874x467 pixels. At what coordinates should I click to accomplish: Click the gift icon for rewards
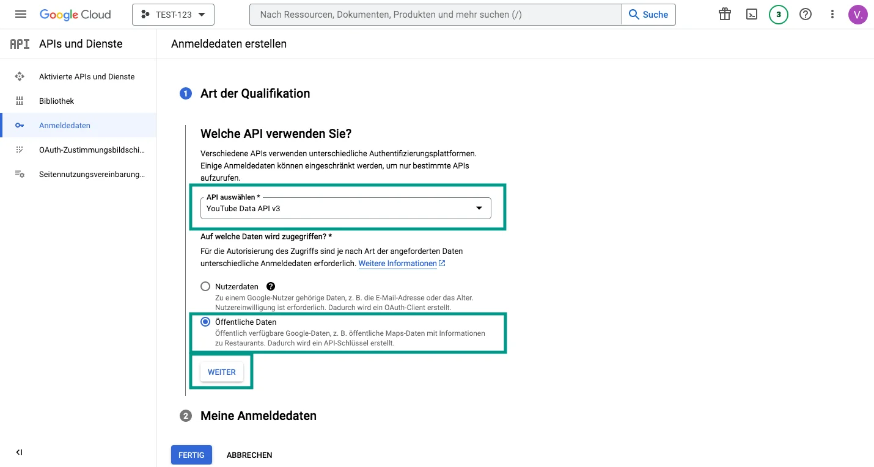click(724, 13)
